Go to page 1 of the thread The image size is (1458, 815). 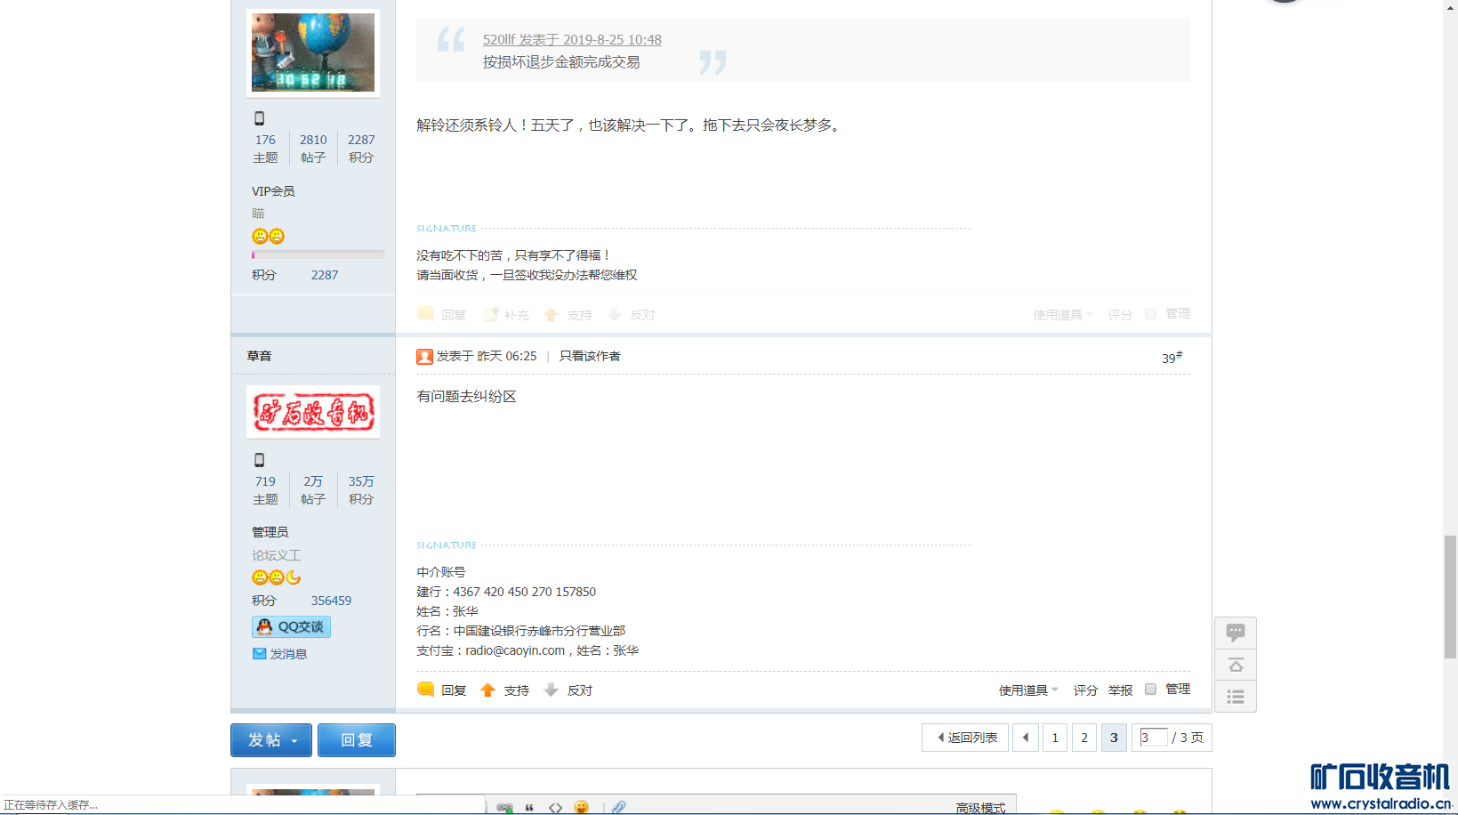click(x=1055, y=738)
